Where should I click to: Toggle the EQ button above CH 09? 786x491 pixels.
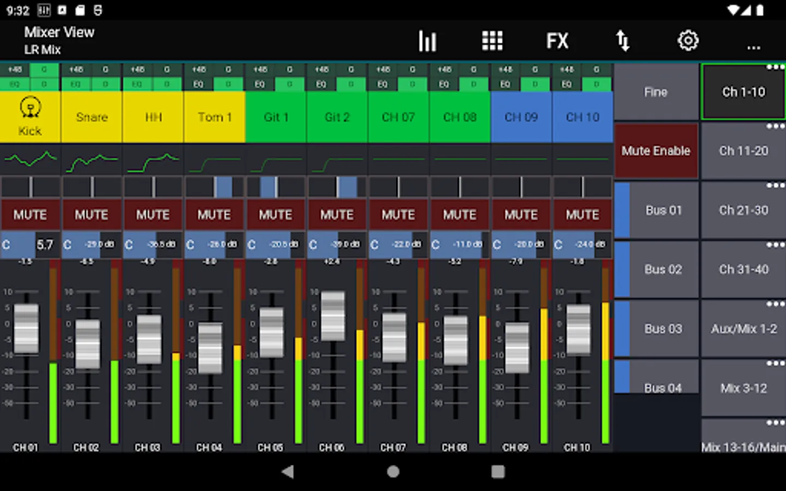point(505,84)
